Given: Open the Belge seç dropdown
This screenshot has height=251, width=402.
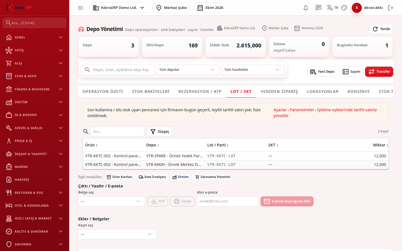Looking at the screenshot, I should click(x=112, y=201).
